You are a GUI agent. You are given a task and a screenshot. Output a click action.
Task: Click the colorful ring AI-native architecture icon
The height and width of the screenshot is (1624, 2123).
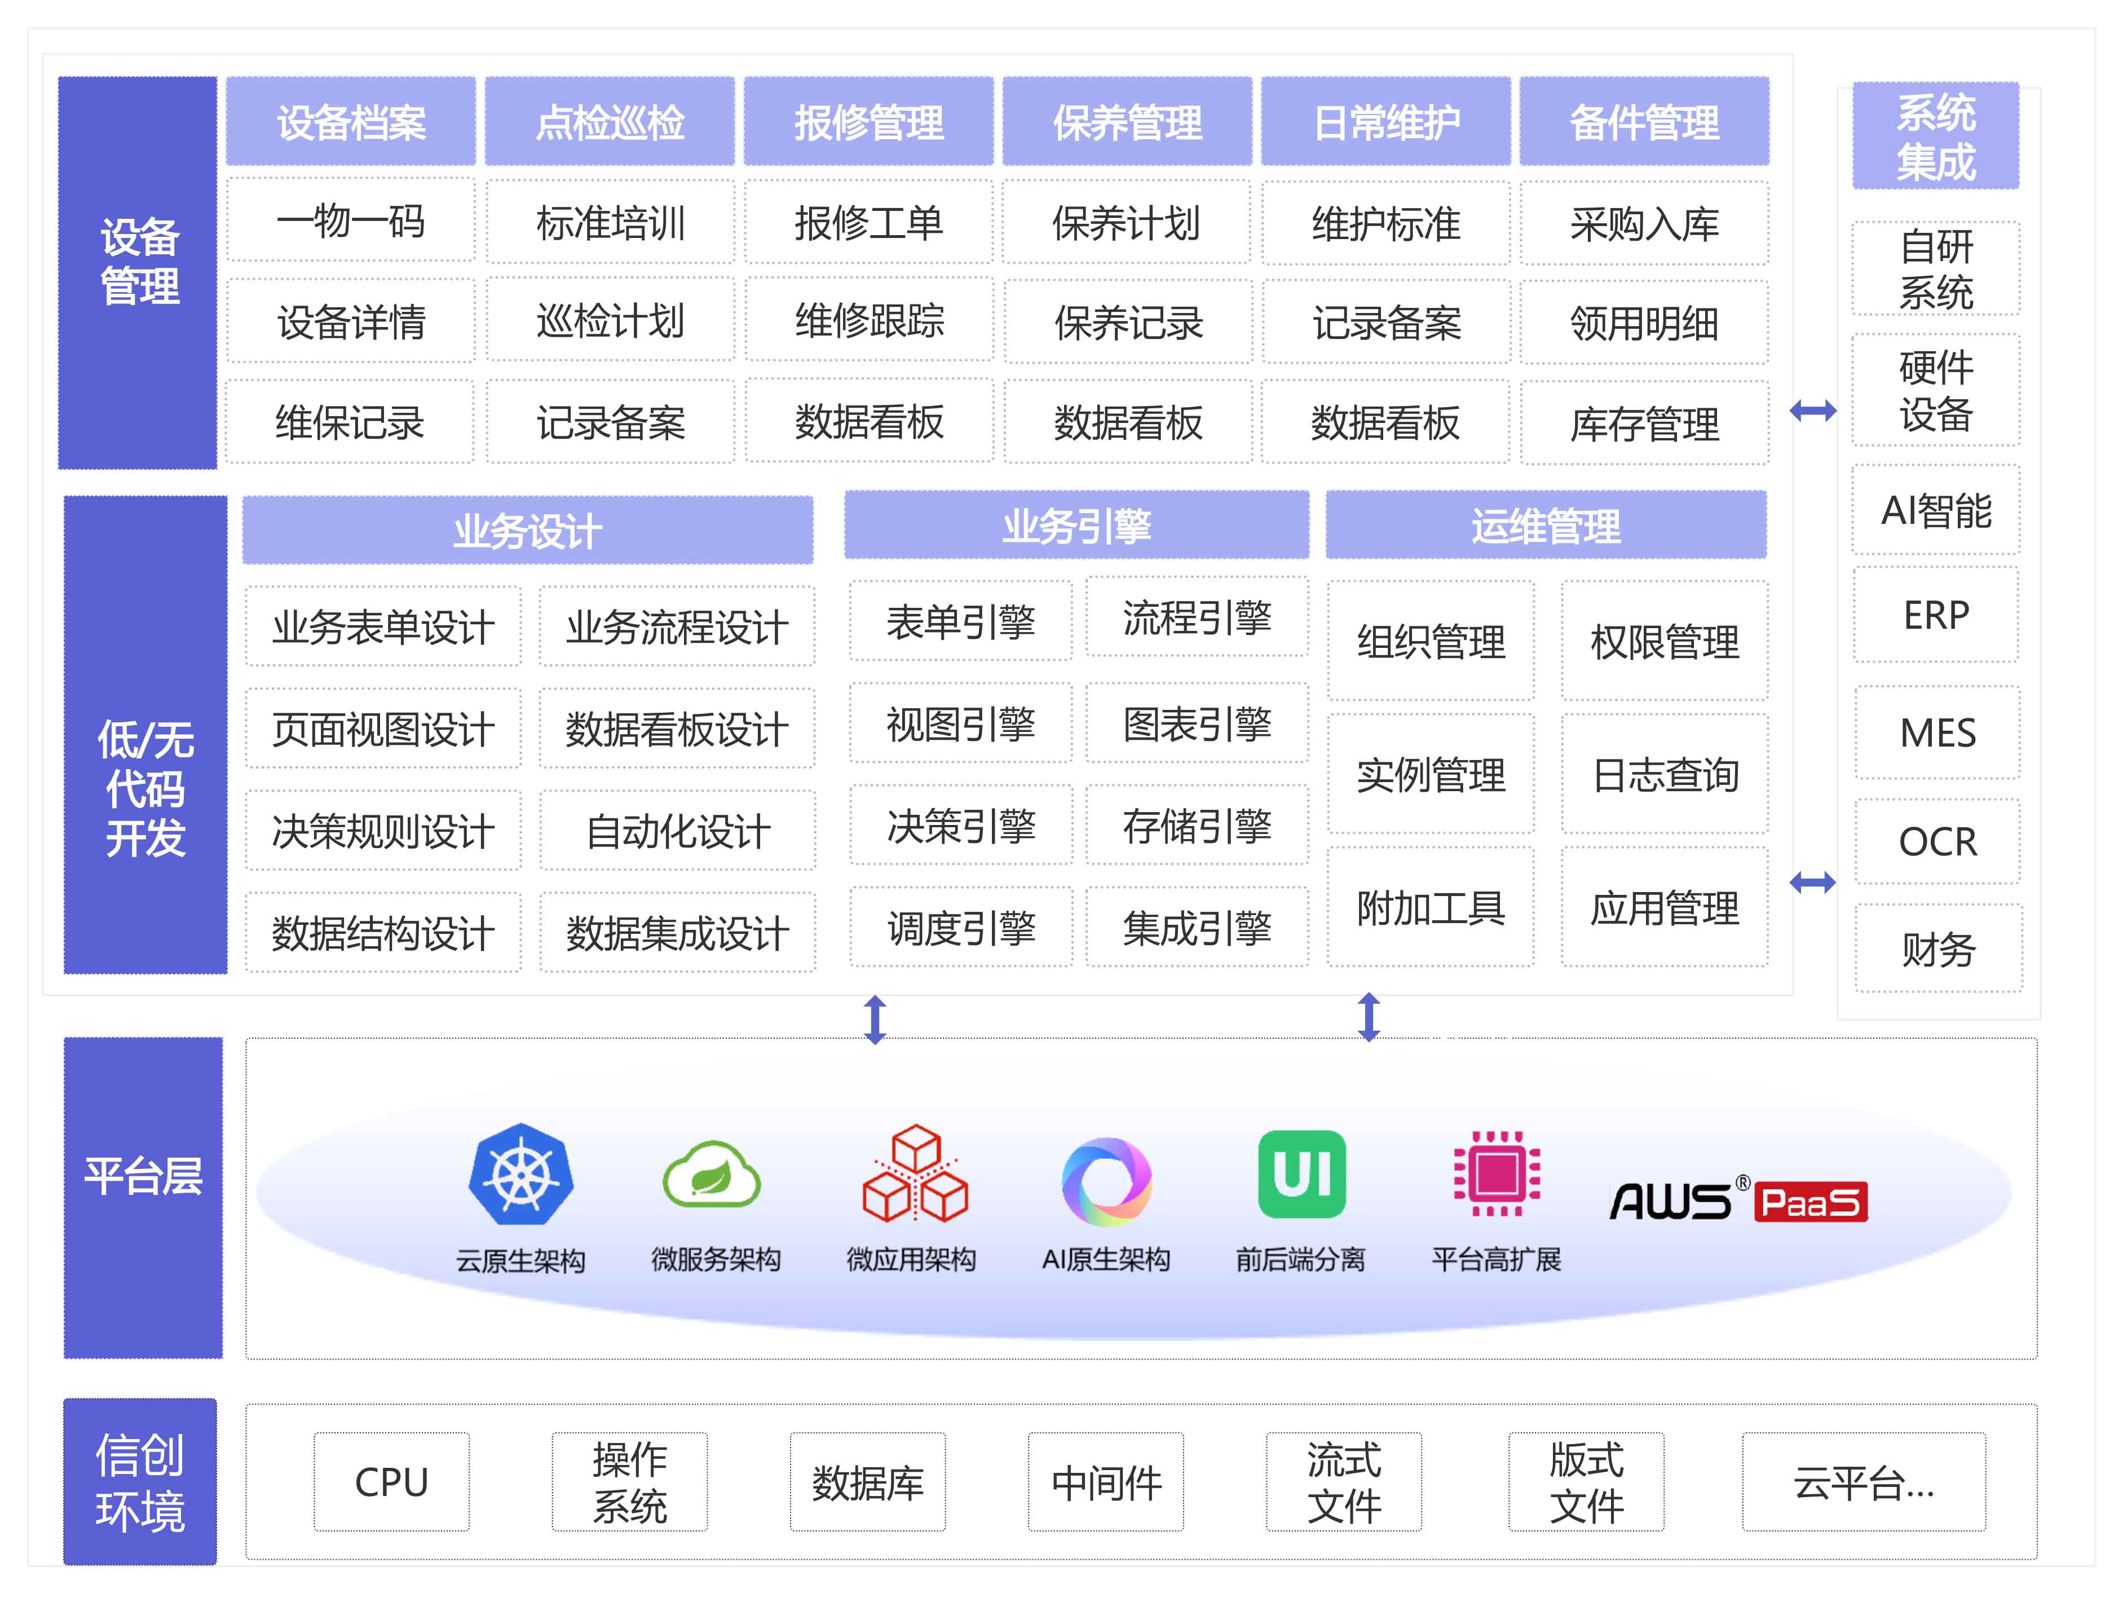click(1107, 1181)
